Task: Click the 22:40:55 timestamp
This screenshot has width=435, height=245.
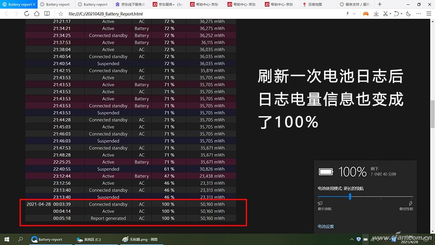Action: click(62, 169)
